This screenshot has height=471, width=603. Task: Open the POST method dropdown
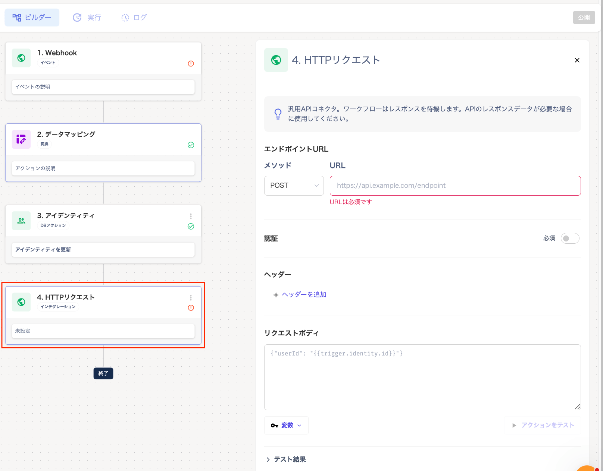click(x=294, y=186)
